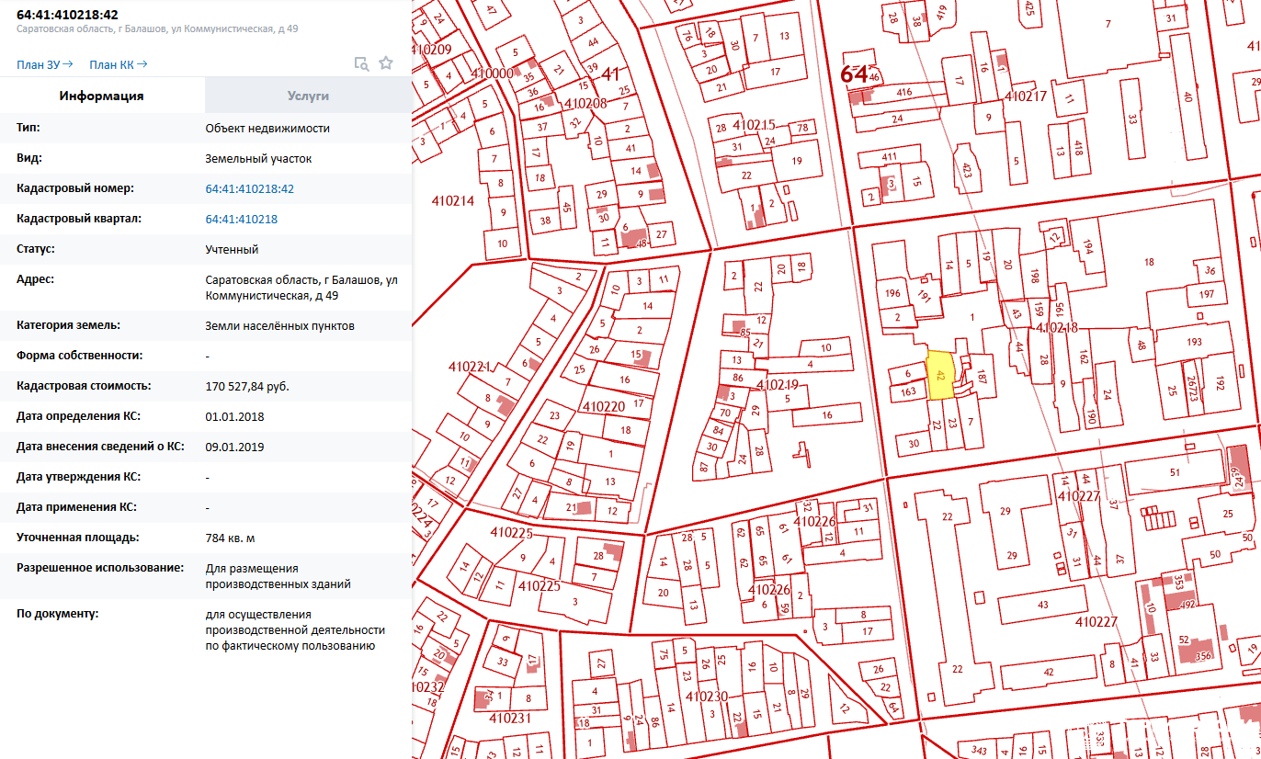Select parcel 196 on the map
The height and width of the screenshot is (759, 1261).
(x=892, y=293)
